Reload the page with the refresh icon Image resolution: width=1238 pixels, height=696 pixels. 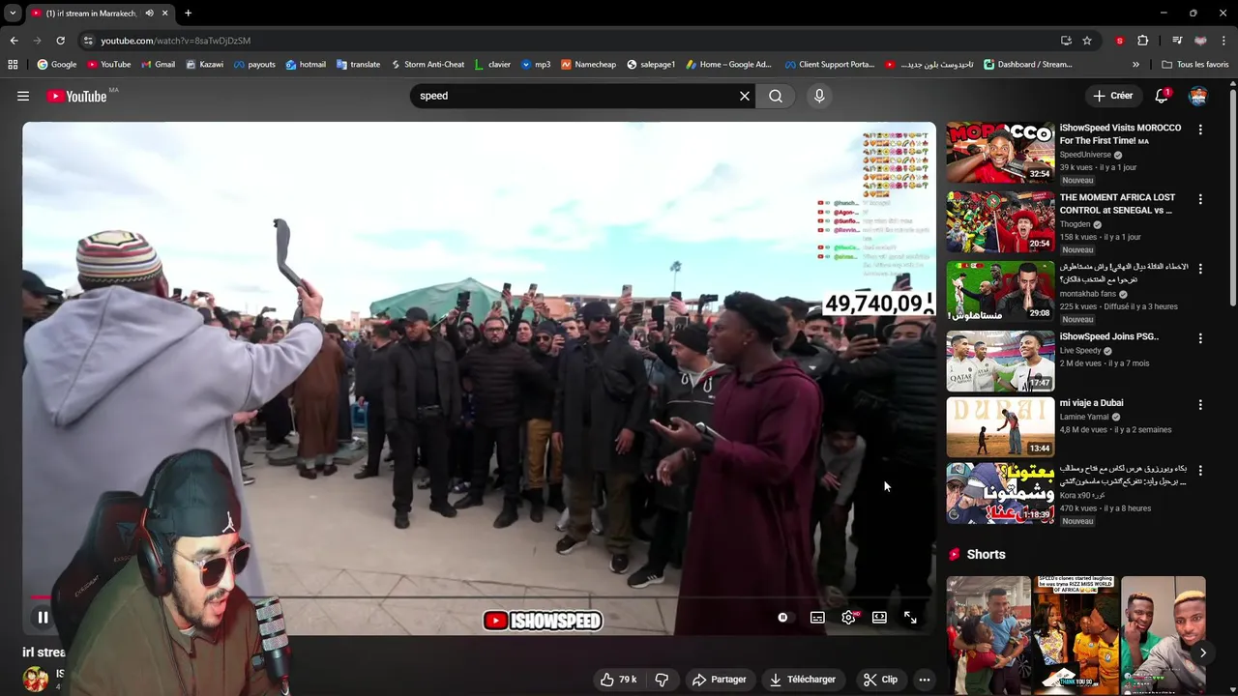pyautogui.click(x=60, y=41)
